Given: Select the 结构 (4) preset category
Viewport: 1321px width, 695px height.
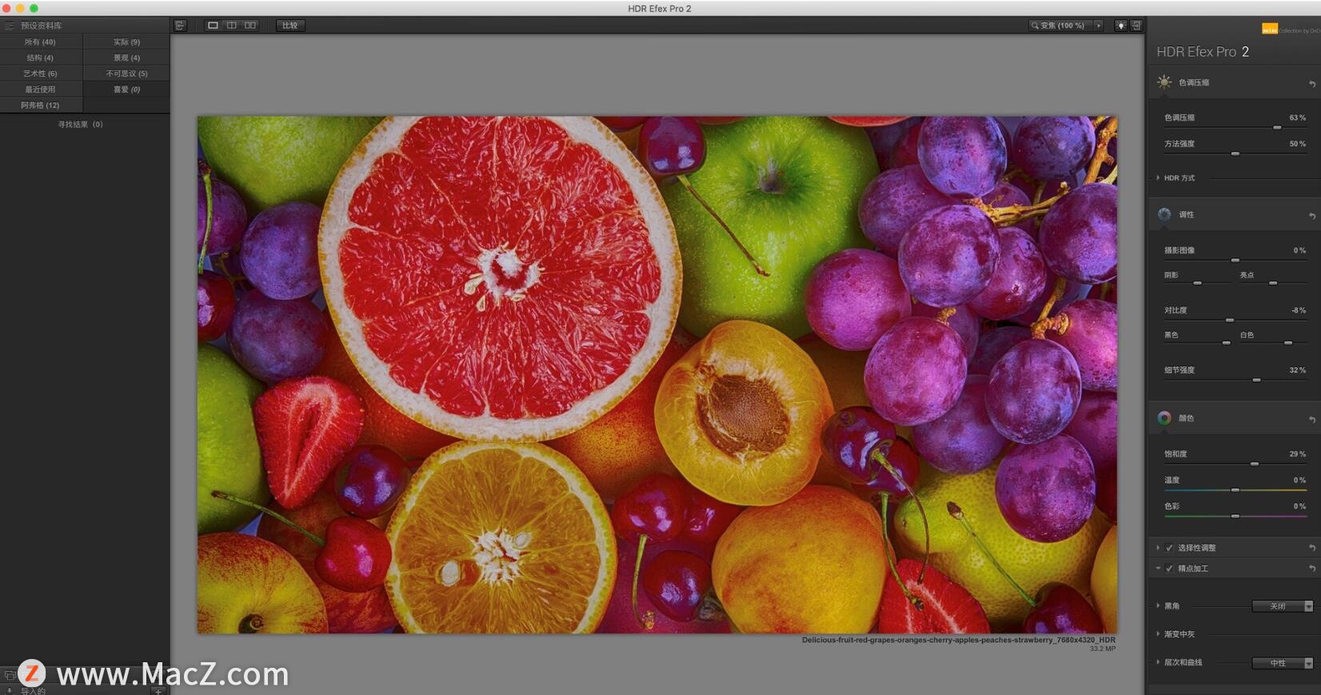Looking at the screenshot, I should pyautogui.click(x=41, y=58).
